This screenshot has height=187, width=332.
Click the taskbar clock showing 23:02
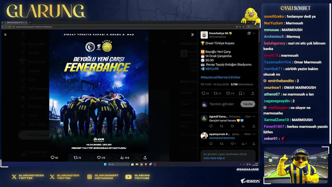(255, 164)
